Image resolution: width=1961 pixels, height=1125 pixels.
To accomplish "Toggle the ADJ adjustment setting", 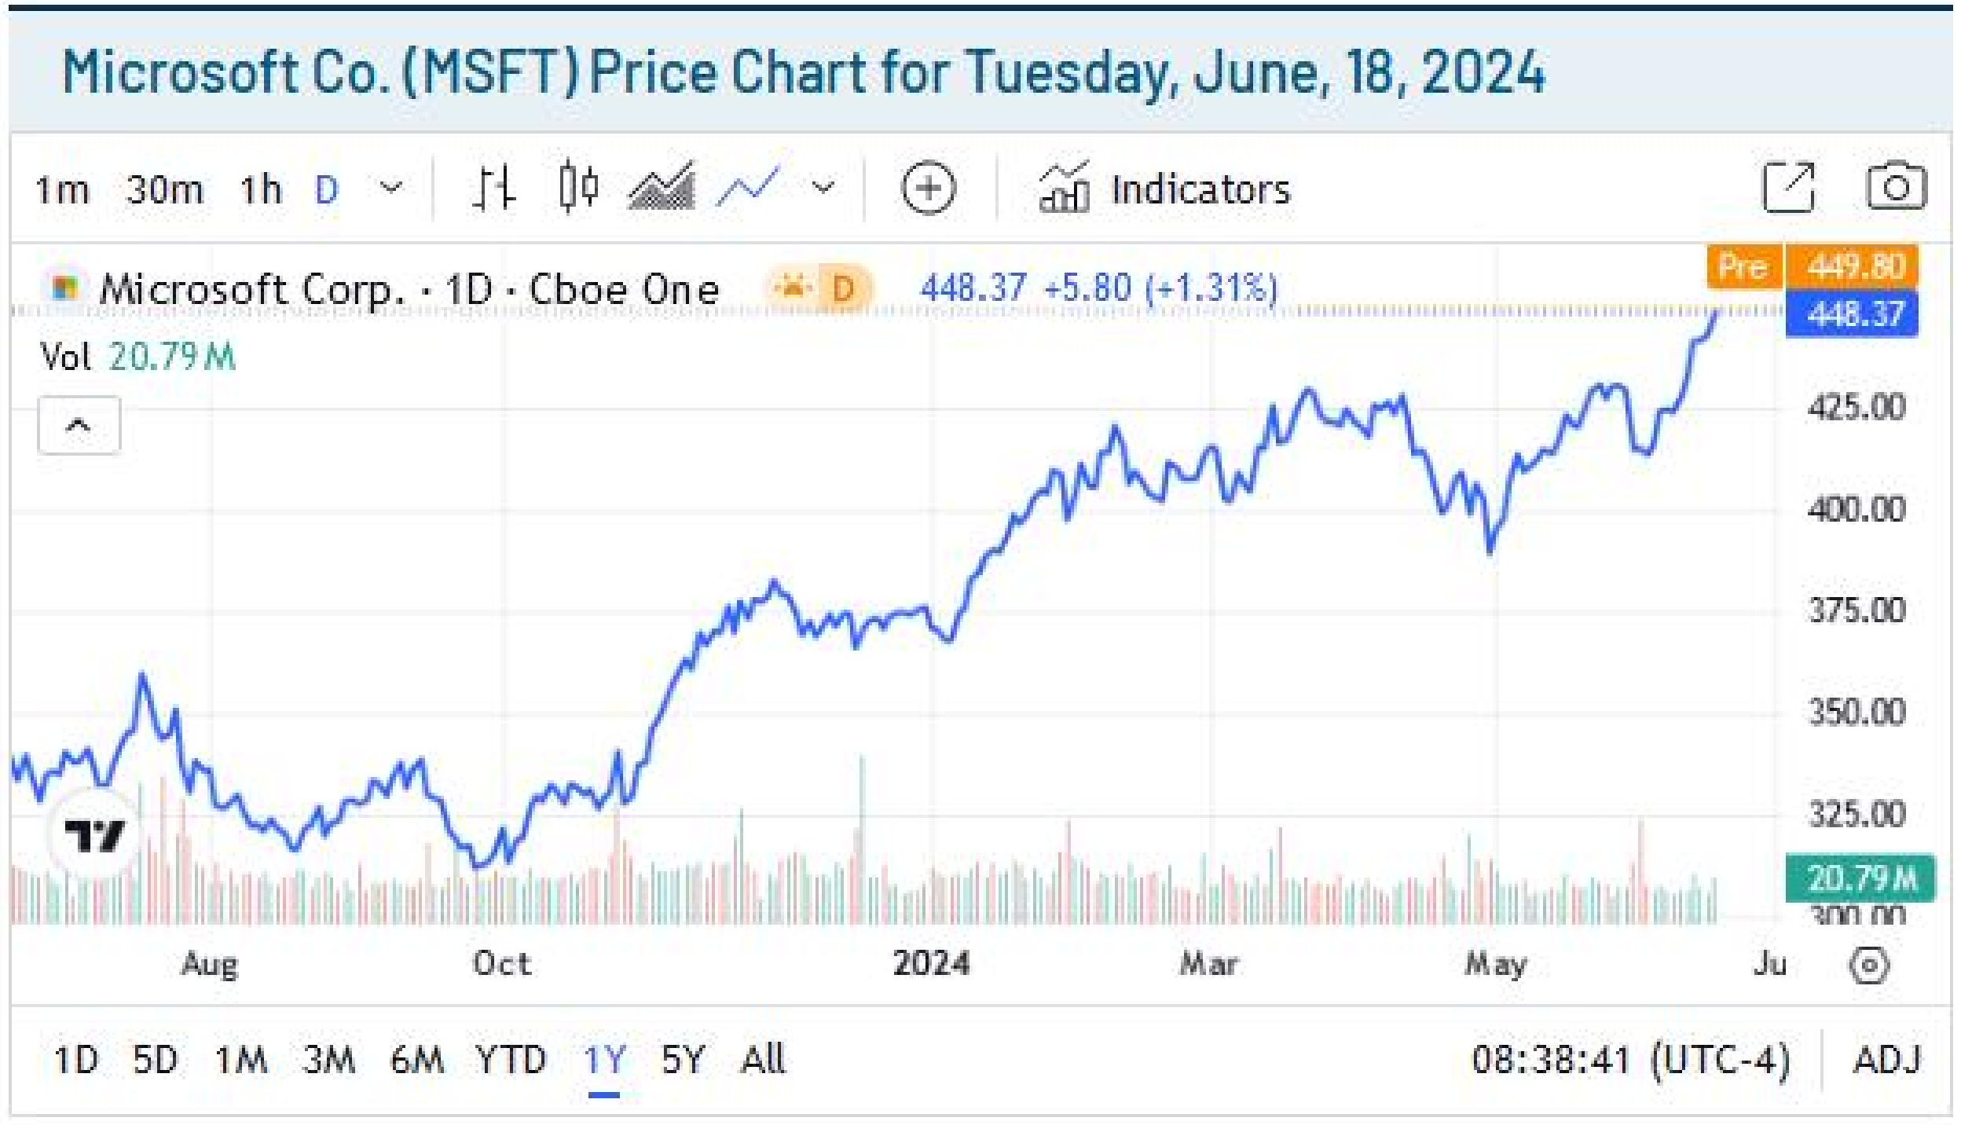I will pyautogui.click(x=1887, y=1061).
